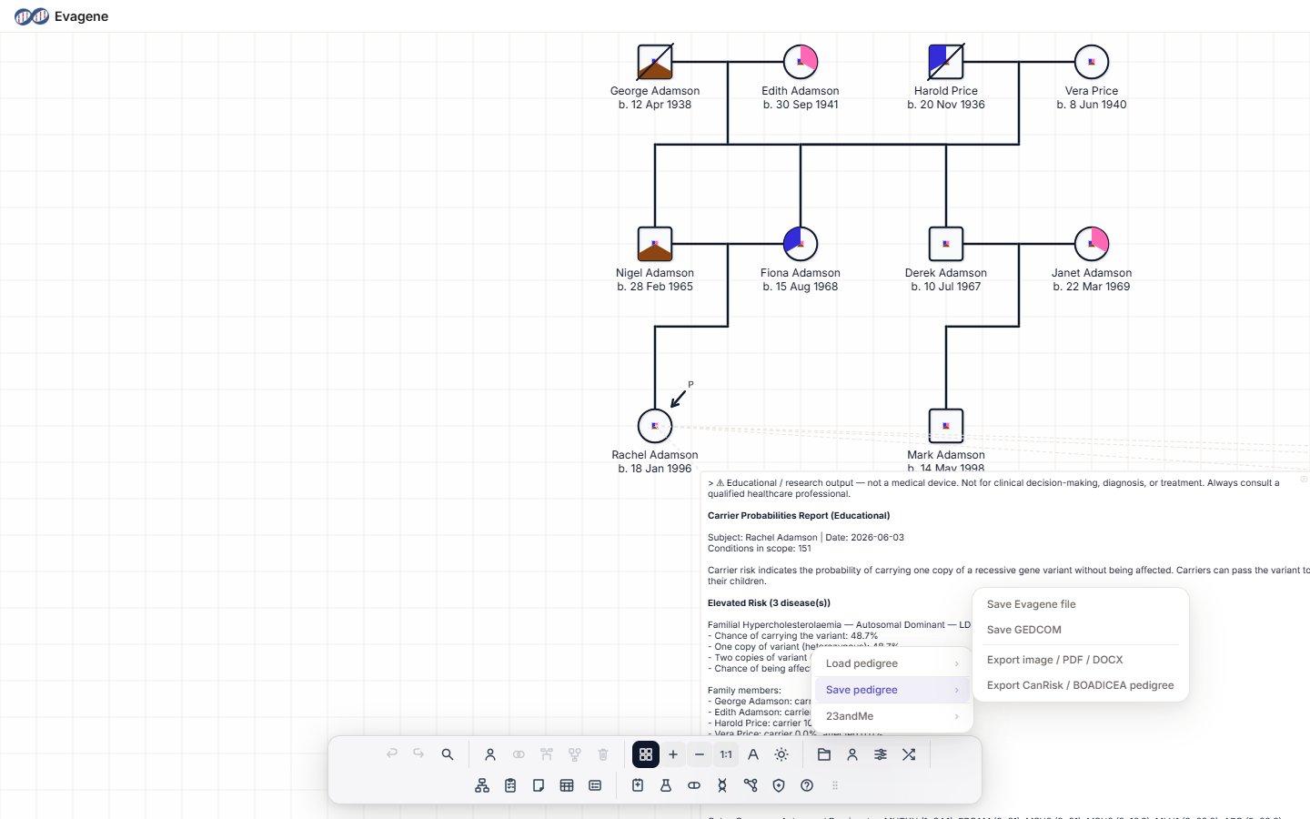Click the 'b. 18 Jan 1996' birth date
Viewport: 1310px width, 819px height.
pos(655,469)
